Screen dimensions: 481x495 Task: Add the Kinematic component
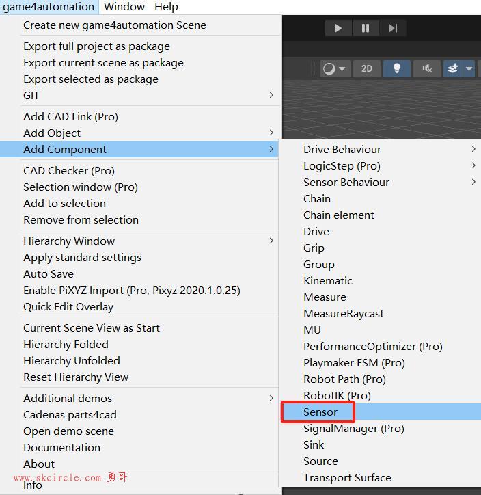coord(380,280)
